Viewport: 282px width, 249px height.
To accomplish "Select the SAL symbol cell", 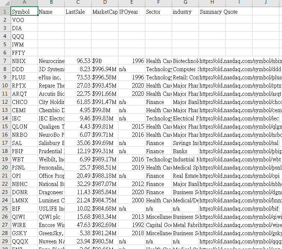I will [24, 143].
